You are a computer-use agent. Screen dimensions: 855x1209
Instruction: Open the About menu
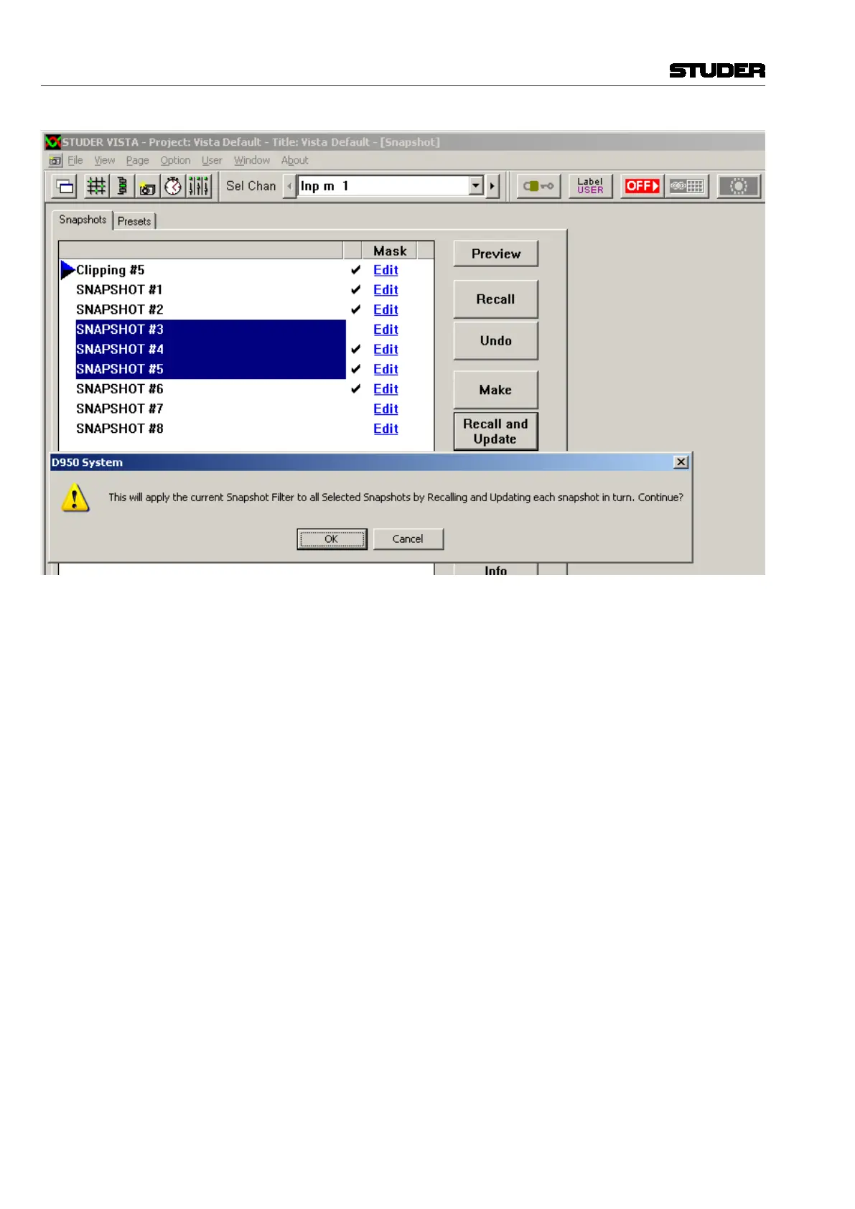[295, 160]
